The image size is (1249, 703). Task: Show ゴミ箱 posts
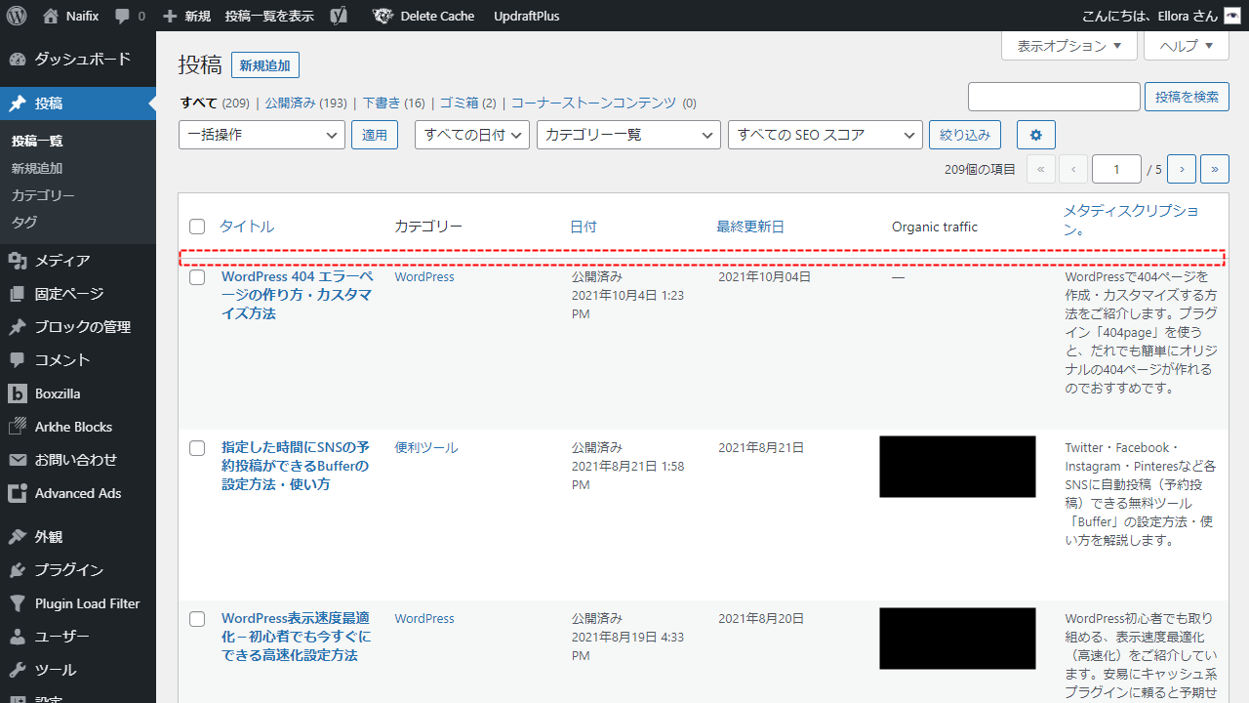[x=459, y=103]
